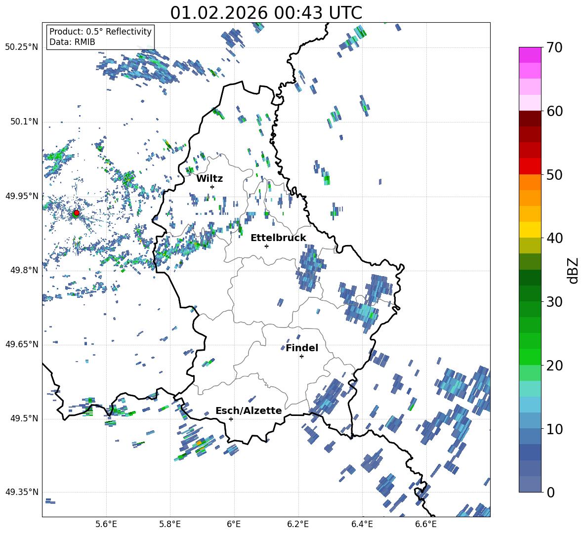585x534 pixels.
Task: Click the Findel text label
Action: point(302,348)
